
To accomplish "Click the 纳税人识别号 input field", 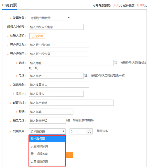I will 56,27.
